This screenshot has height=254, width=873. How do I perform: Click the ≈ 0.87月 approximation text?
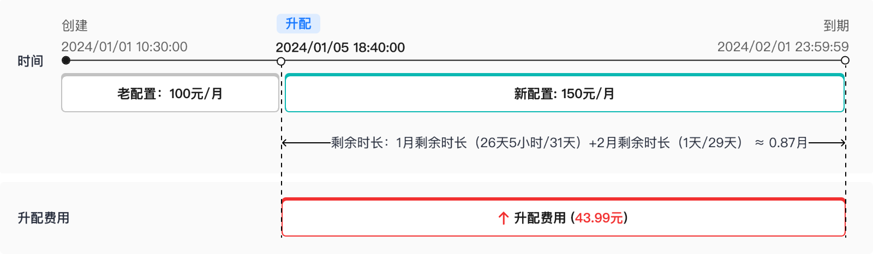781,143
